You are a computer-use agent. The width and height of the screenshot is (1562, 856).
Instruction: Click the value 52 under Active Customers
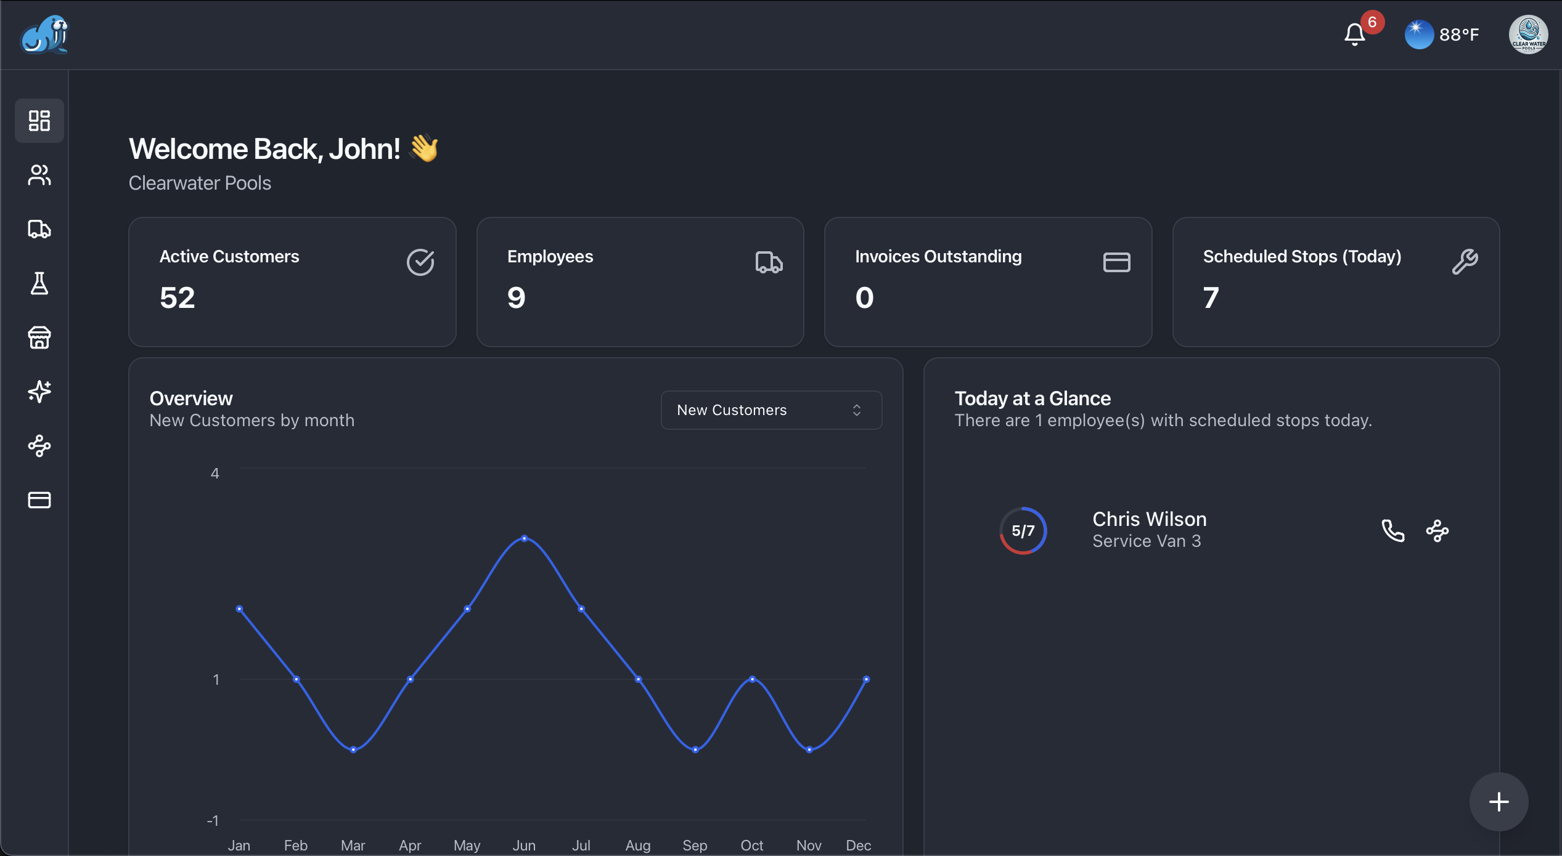pyautogui.click(x=178, y=298)
